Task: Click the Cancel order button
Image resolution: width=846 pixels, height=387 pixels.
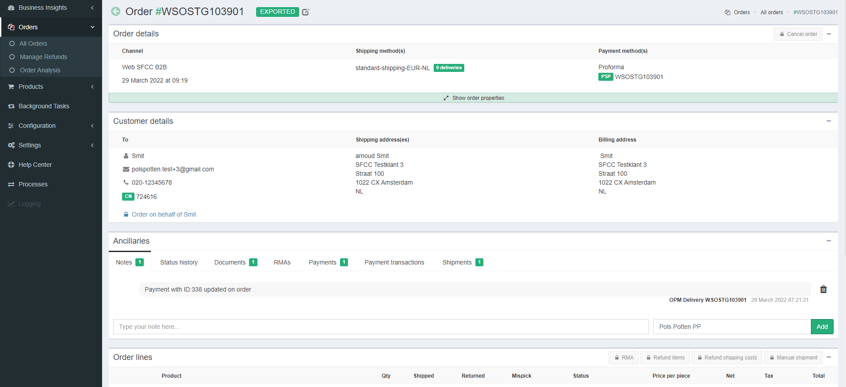Action: click(798, 34)
